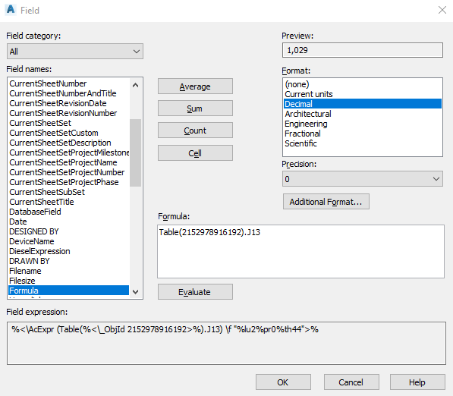Select Formula field name
This screenshot has height=396, width=453.
69,291
